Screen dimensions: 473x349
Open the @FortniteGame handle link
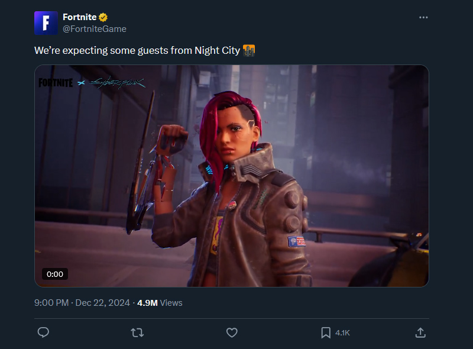95,29
